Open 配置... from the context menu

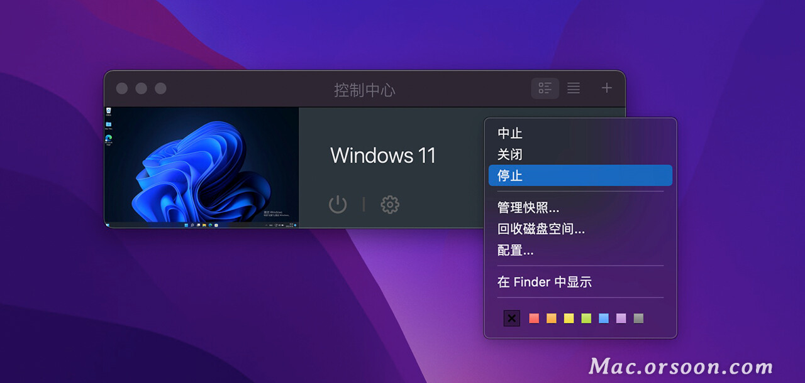(580, 250)
